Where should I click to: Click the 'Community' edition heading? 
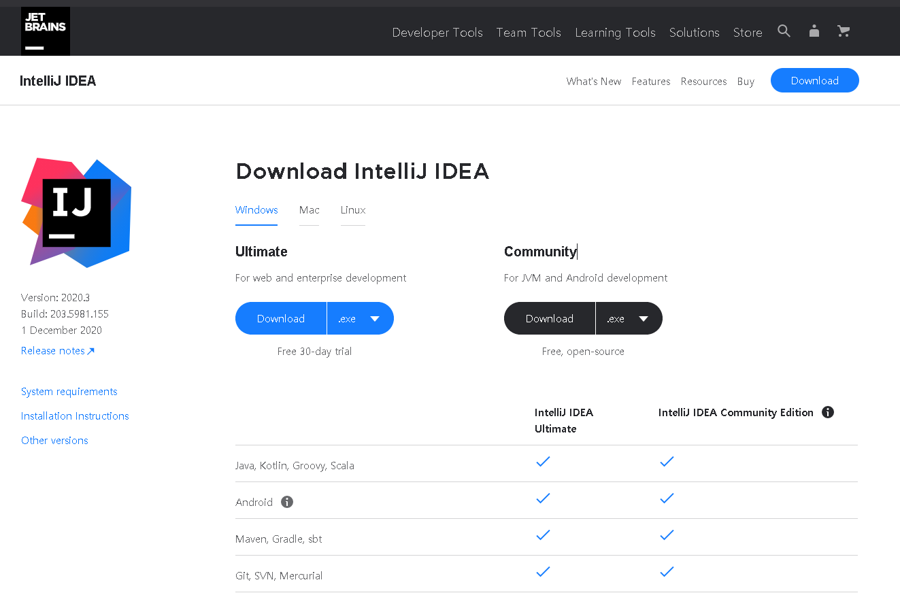pyautogui.click(x=540, y=252)
